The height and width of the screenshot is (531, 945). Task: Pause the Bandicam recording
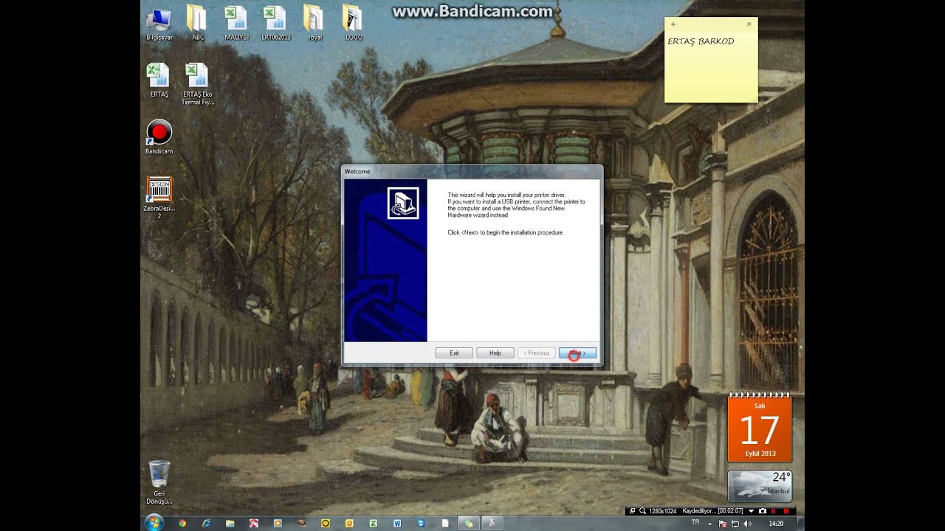coord(774,511)
